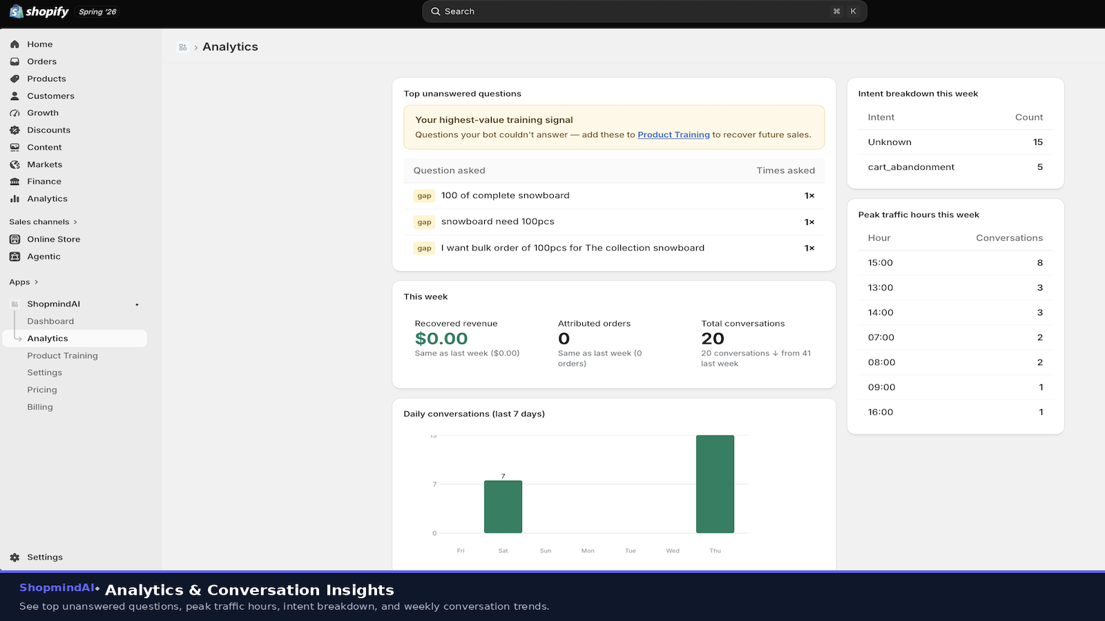Open Orders via its inbox icon

15,61
